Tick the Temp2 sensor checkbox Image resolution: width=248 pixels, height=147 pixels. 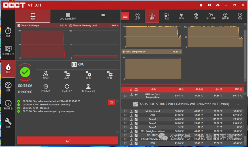pyautogui.click(x=125, y=119)
